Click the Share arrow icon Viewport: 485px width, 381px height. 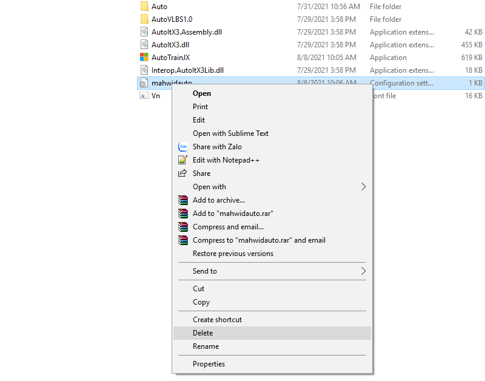pyautogui.click(x=182, y=174)
